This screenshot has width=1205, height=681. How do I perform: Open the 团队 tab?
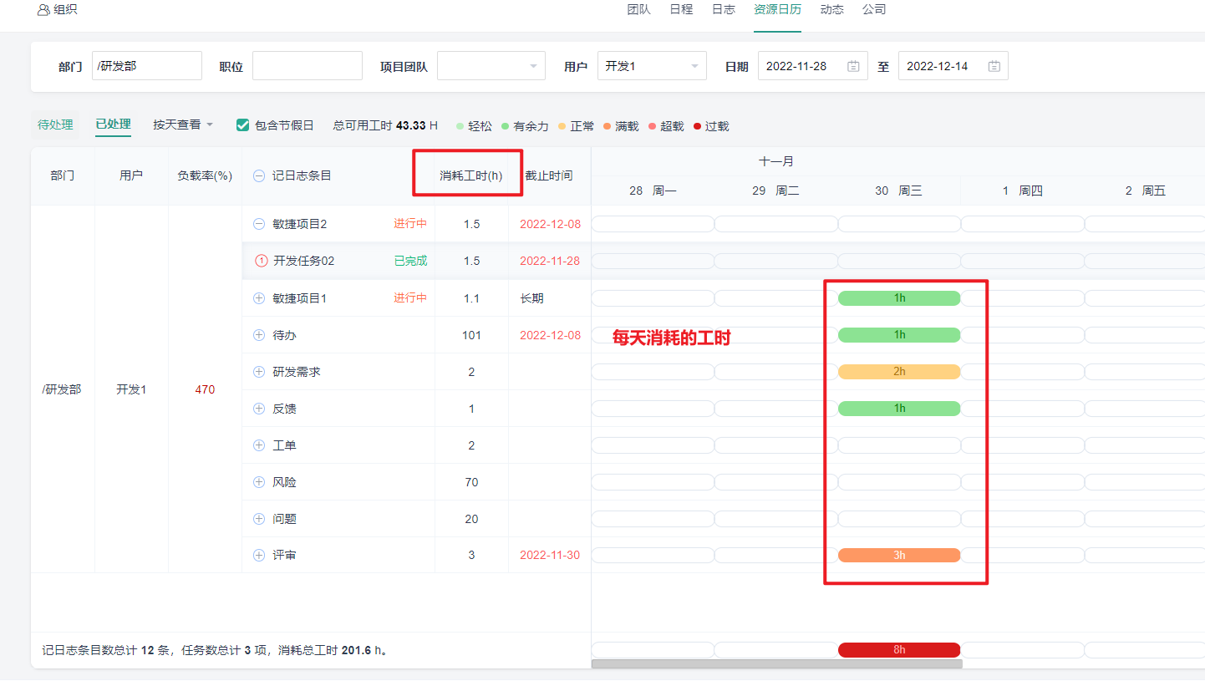pos(638,10)
